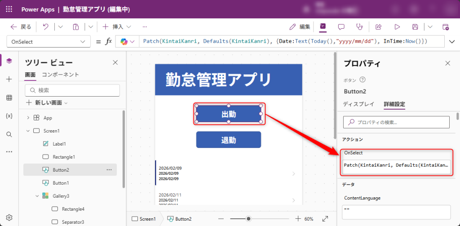This screenshot has height=226, width=460.
Task: Preview the app with the play icon
Action: (x=397, y=27)
